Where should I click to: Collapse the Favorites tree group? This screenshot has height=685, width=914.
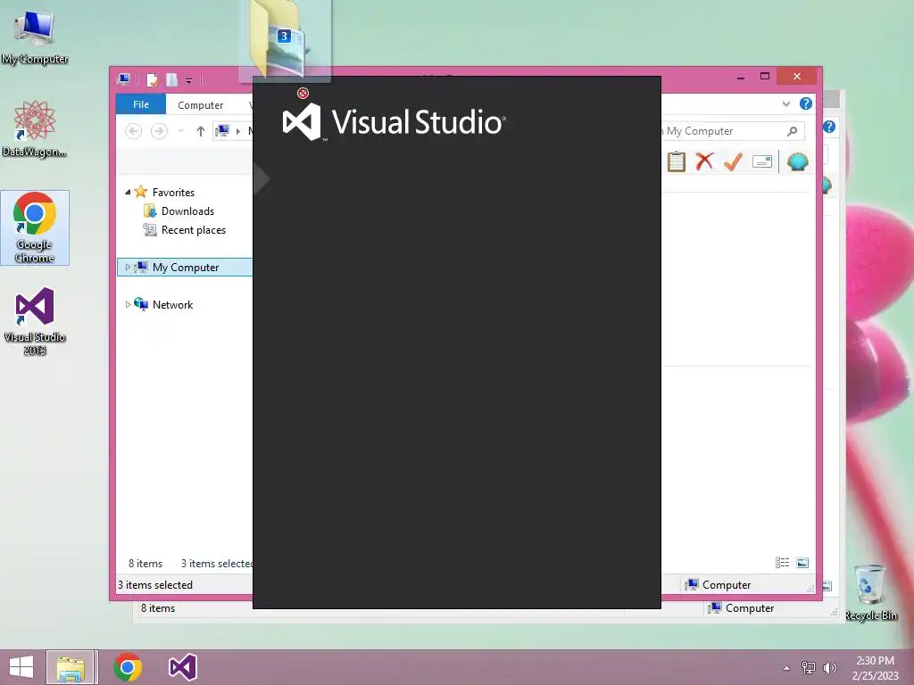pos(128,193)
